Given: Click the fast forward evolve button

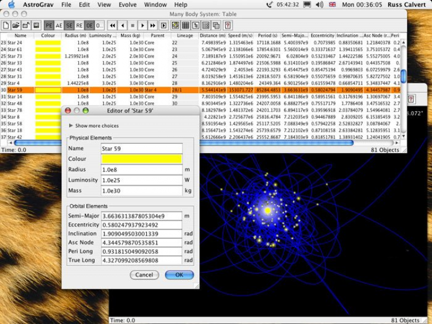Looking at the screenshot, I should click(x=153, y=25).
